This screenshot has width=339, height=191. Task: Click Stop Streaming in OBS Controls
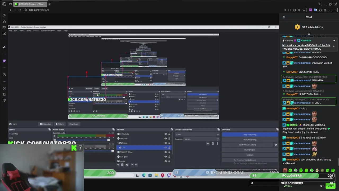[250, 134]
